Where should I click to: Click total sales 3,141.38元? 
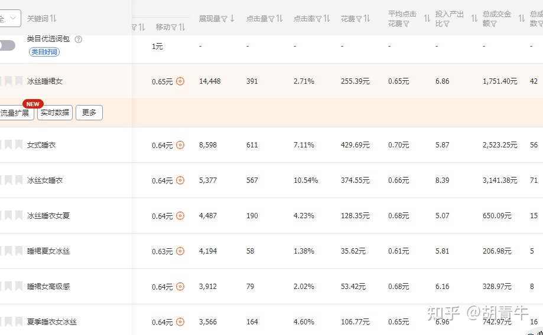coord(500,180)
